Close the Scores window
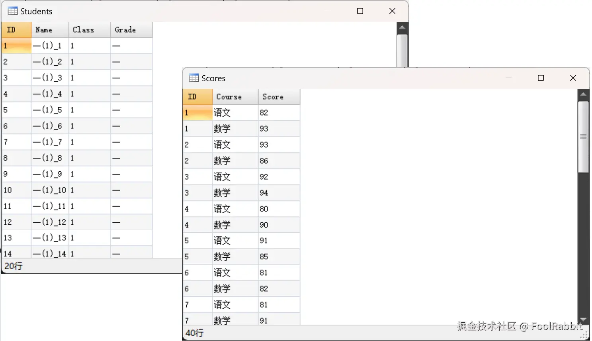The image size is (592, 341). point(573,78)
